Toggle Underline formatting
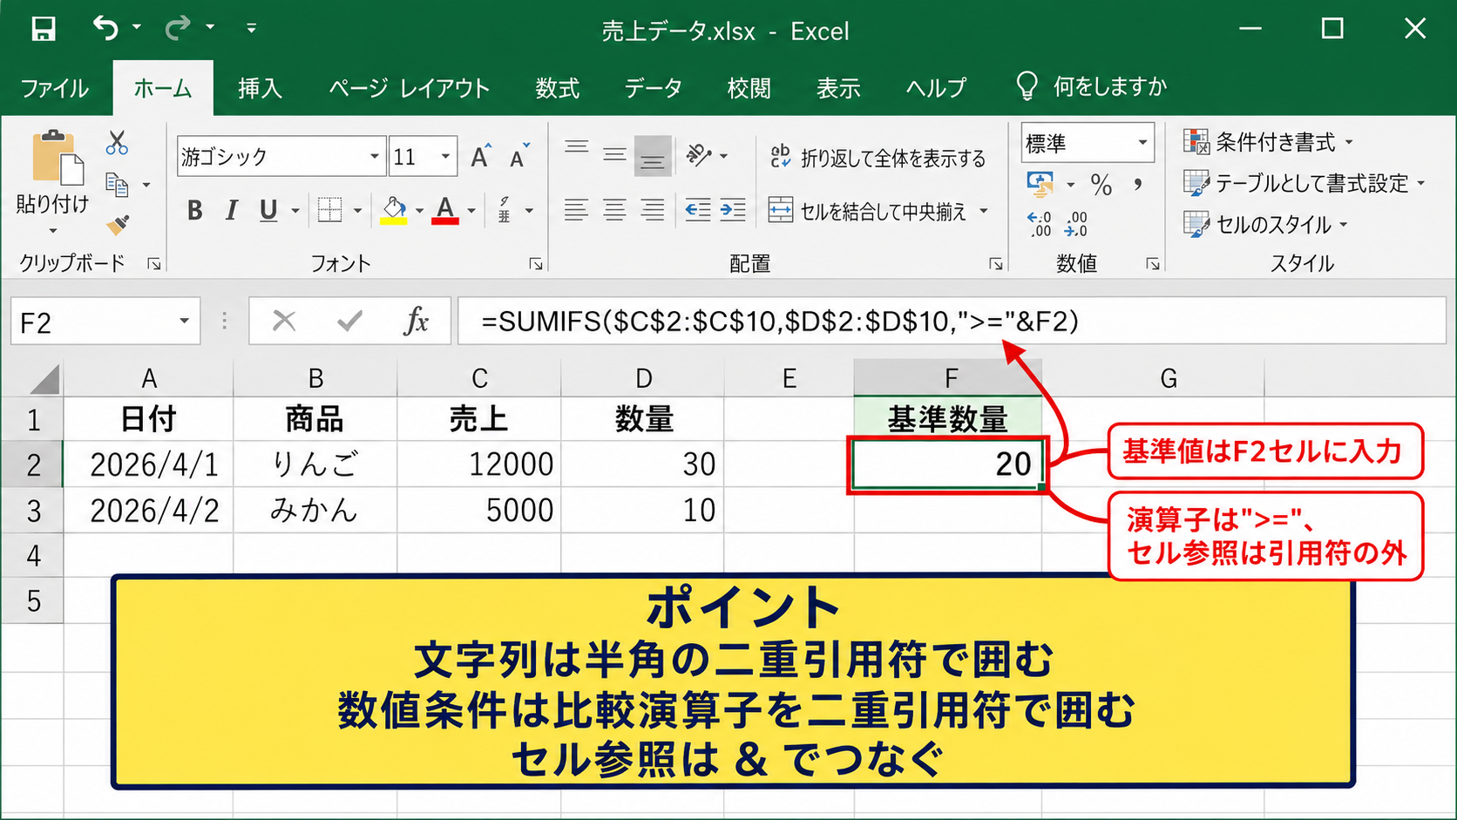This screenshot has height=820, width=1457. 268,210
